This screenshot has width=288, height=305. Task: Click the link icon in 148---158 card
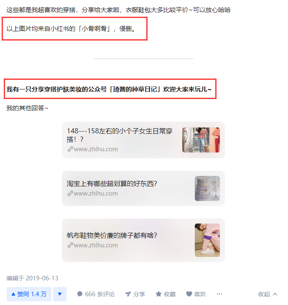70,149
